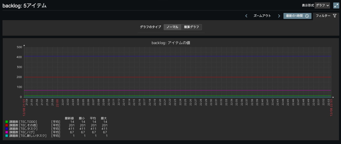The height and width of the screenshot is (144, 341).
Task: Click the グラフのタイプ label
Action: pyautogui.click(x=150, y=27)
